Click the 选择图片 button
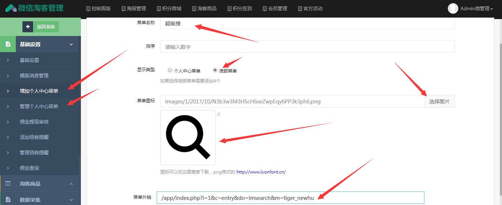The image size is (502, 205). 439,102
